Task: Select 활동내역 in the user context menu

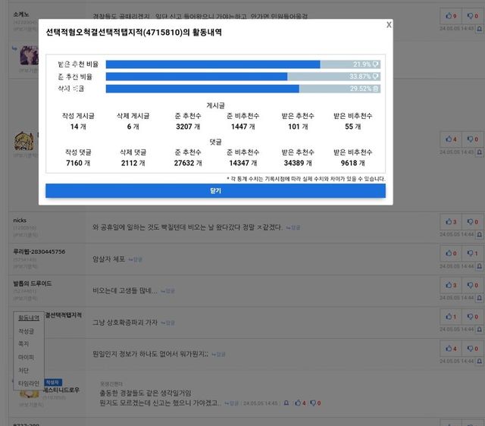Action: [x=28, y=318]
